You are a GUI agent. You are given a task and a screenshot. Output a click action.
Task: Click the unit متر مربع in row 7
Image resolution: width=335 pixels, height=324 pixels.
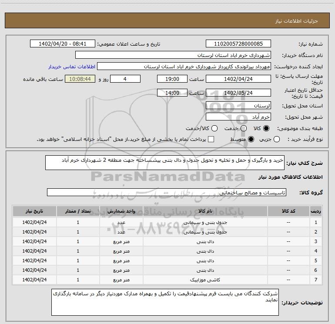(x=121, y=280)
